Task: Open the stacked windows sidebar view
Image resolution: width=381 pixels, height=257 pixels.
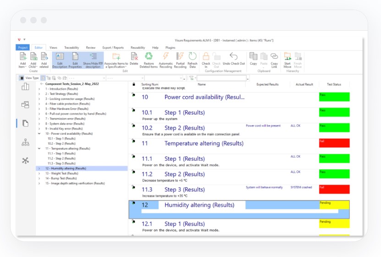Action: point(25,104)
